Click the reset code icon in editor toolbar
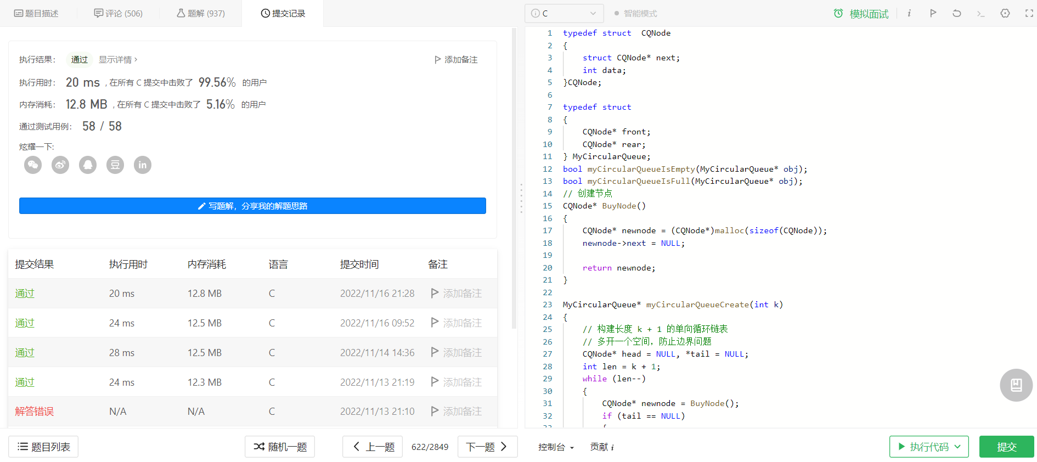This screenshot has height=462, width=1037. click(x=957, y=13)
